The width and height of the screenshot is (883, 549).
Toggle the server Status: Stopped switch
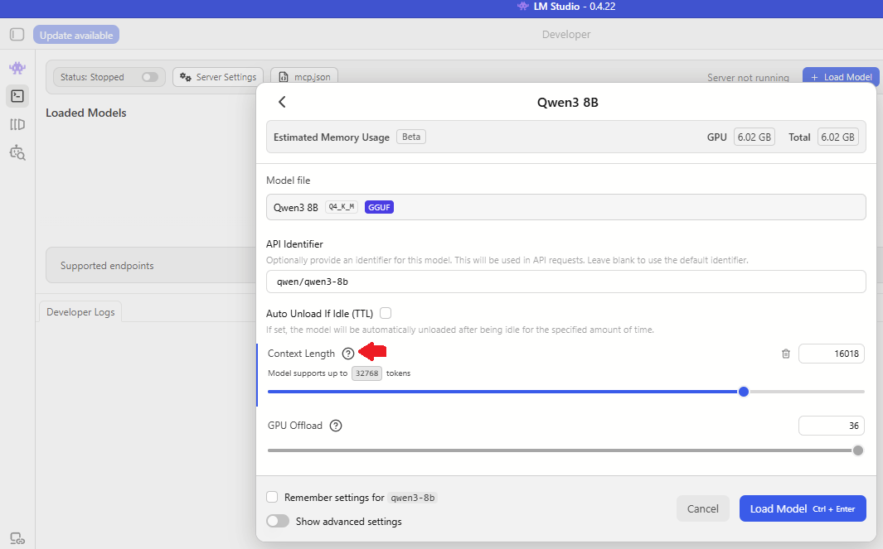pyautogui.click(x=150, y=77)
